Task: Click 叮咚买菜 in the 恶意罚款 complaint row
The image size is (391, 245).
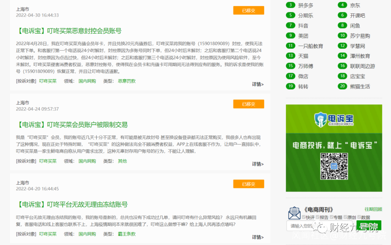Action: coord(48,81)
